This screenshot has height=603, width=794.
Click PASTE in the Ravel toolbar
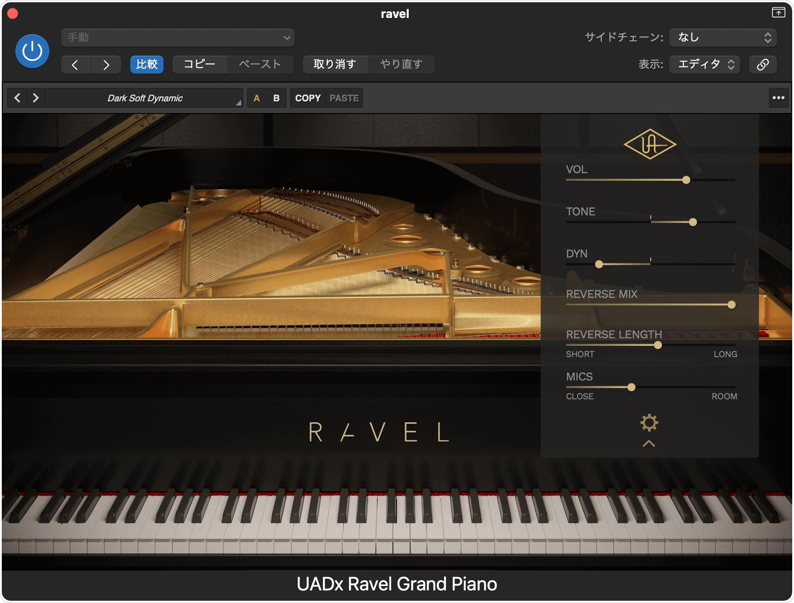[x=344, y=98]
